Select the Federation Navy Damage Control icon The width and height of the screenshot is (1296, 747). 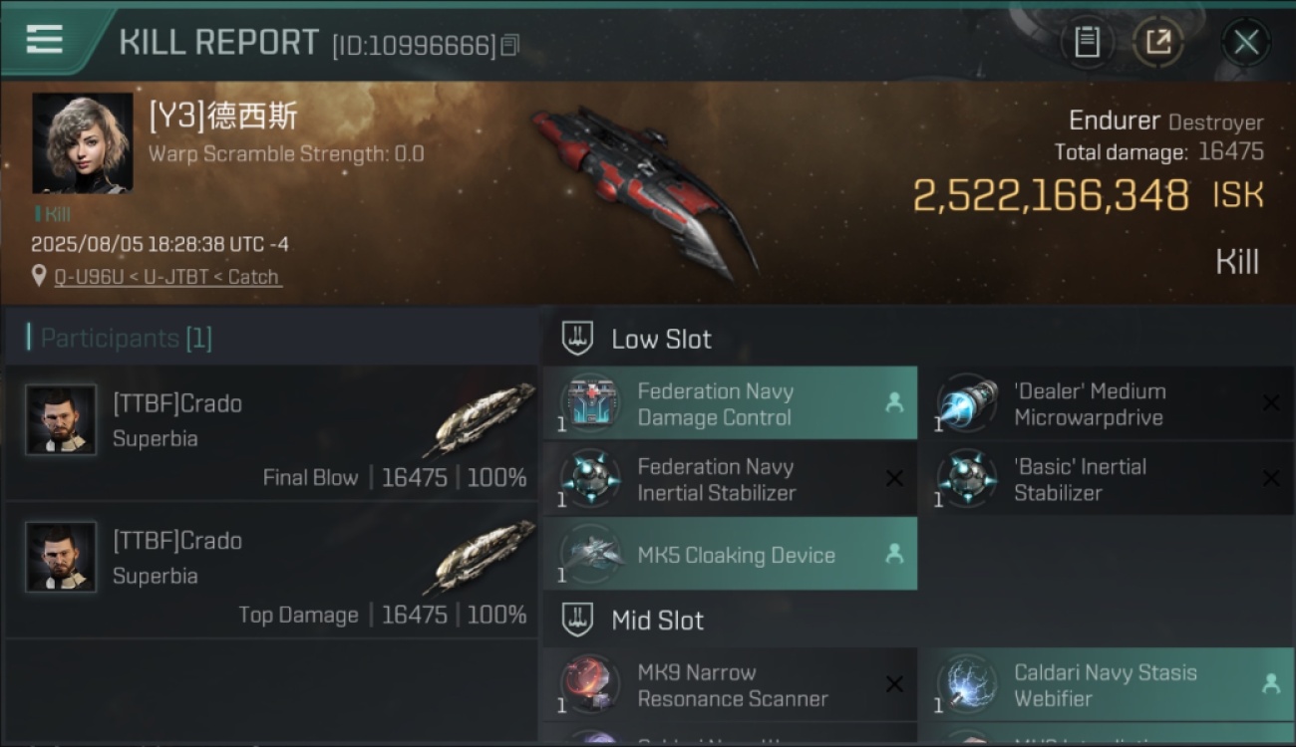click(x=589, y=403)
